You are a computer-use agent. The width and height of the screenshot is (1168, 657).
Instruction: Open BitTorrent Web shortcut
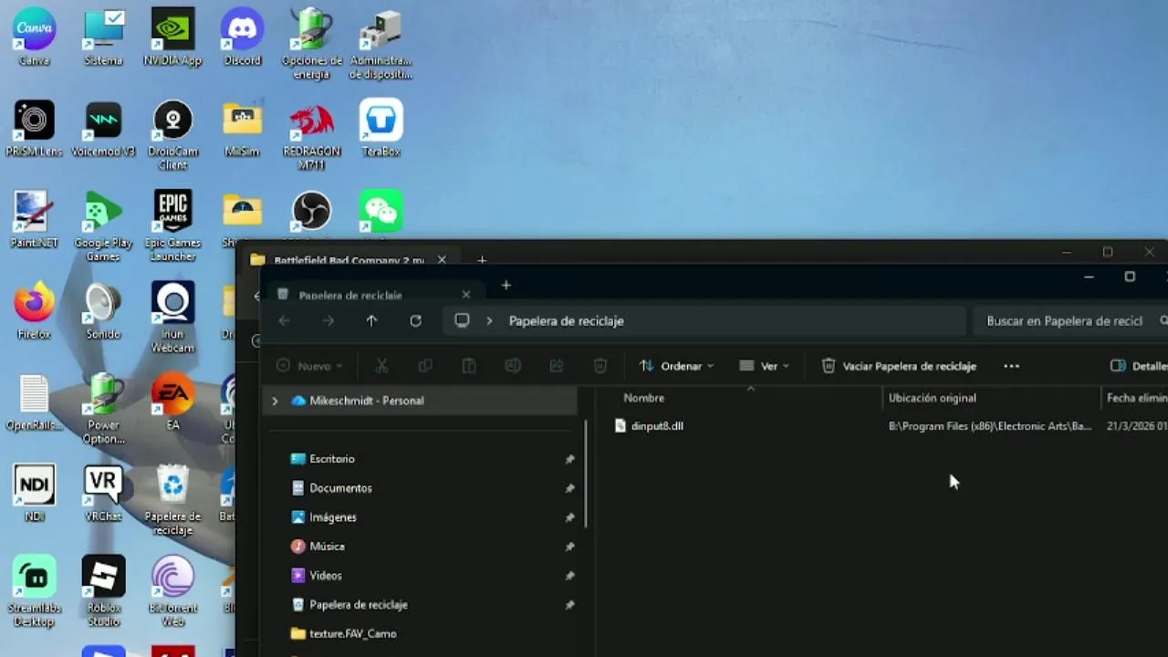(x=172, y=590)
